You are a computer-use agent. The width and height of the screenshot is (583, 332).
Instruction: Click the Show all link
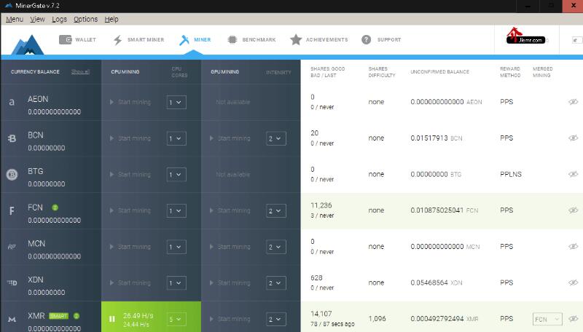click(80, 71)
